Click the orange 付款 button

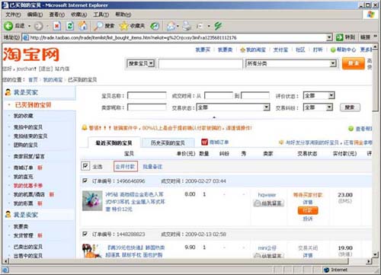[x=308, y=210]
